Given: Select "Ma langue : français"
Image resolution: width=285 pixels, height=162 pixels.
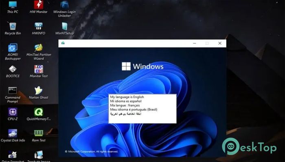Looking at the screenshot, I should click(125, 105).
